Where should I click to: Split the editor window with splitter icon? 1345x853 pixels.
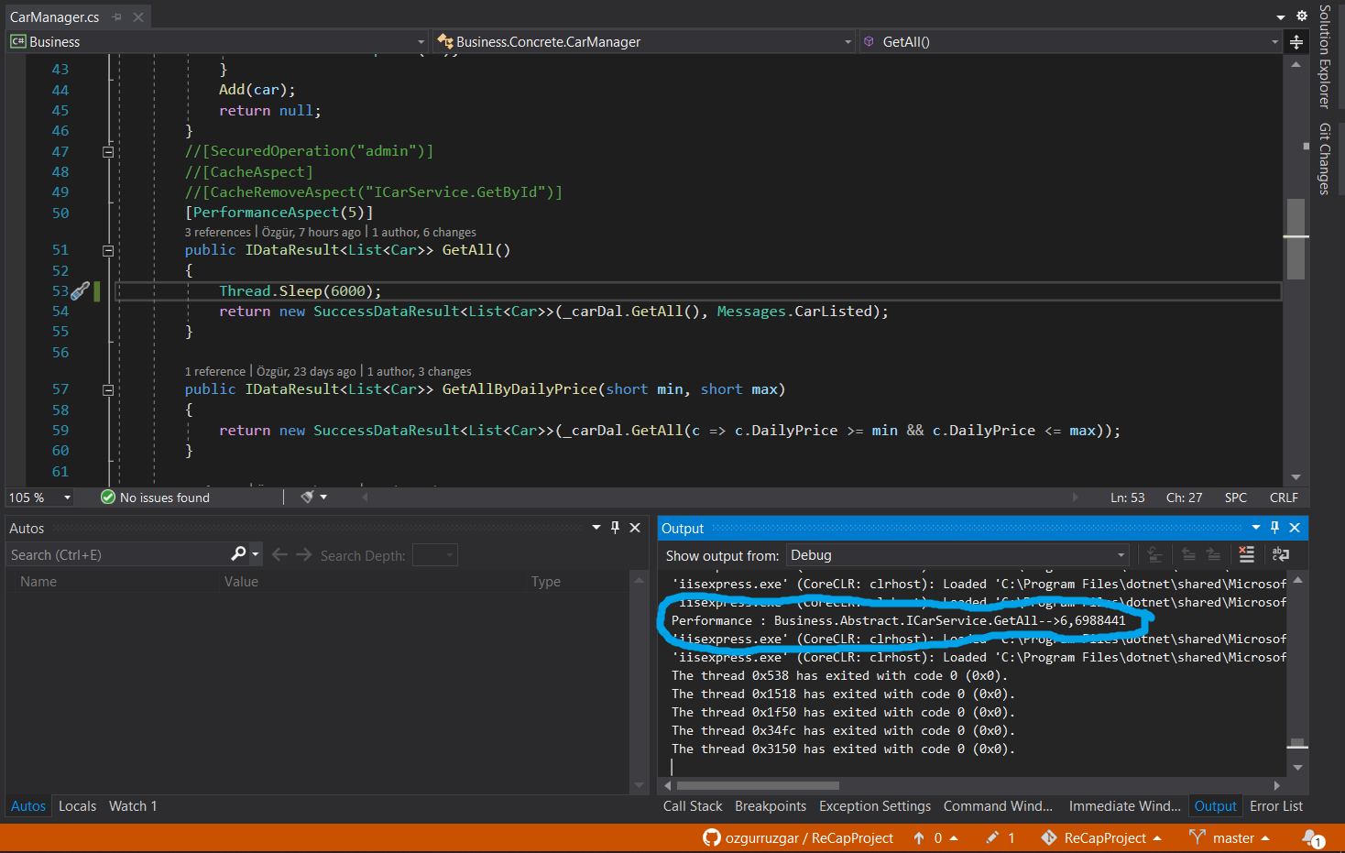[1296, 42]
